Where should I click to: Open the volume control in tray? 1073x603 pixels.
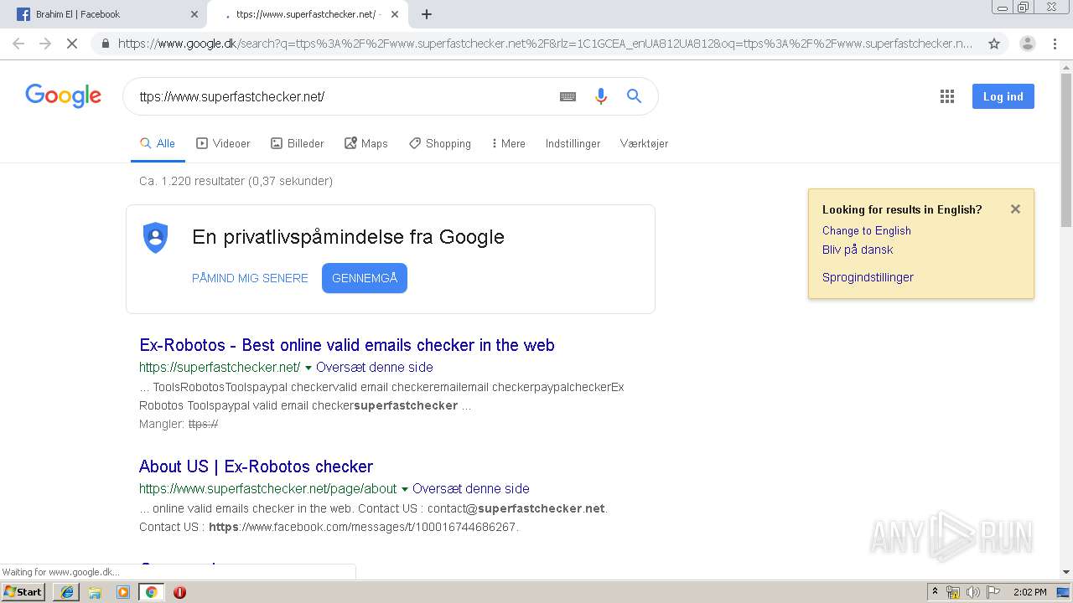pos(973,592)
